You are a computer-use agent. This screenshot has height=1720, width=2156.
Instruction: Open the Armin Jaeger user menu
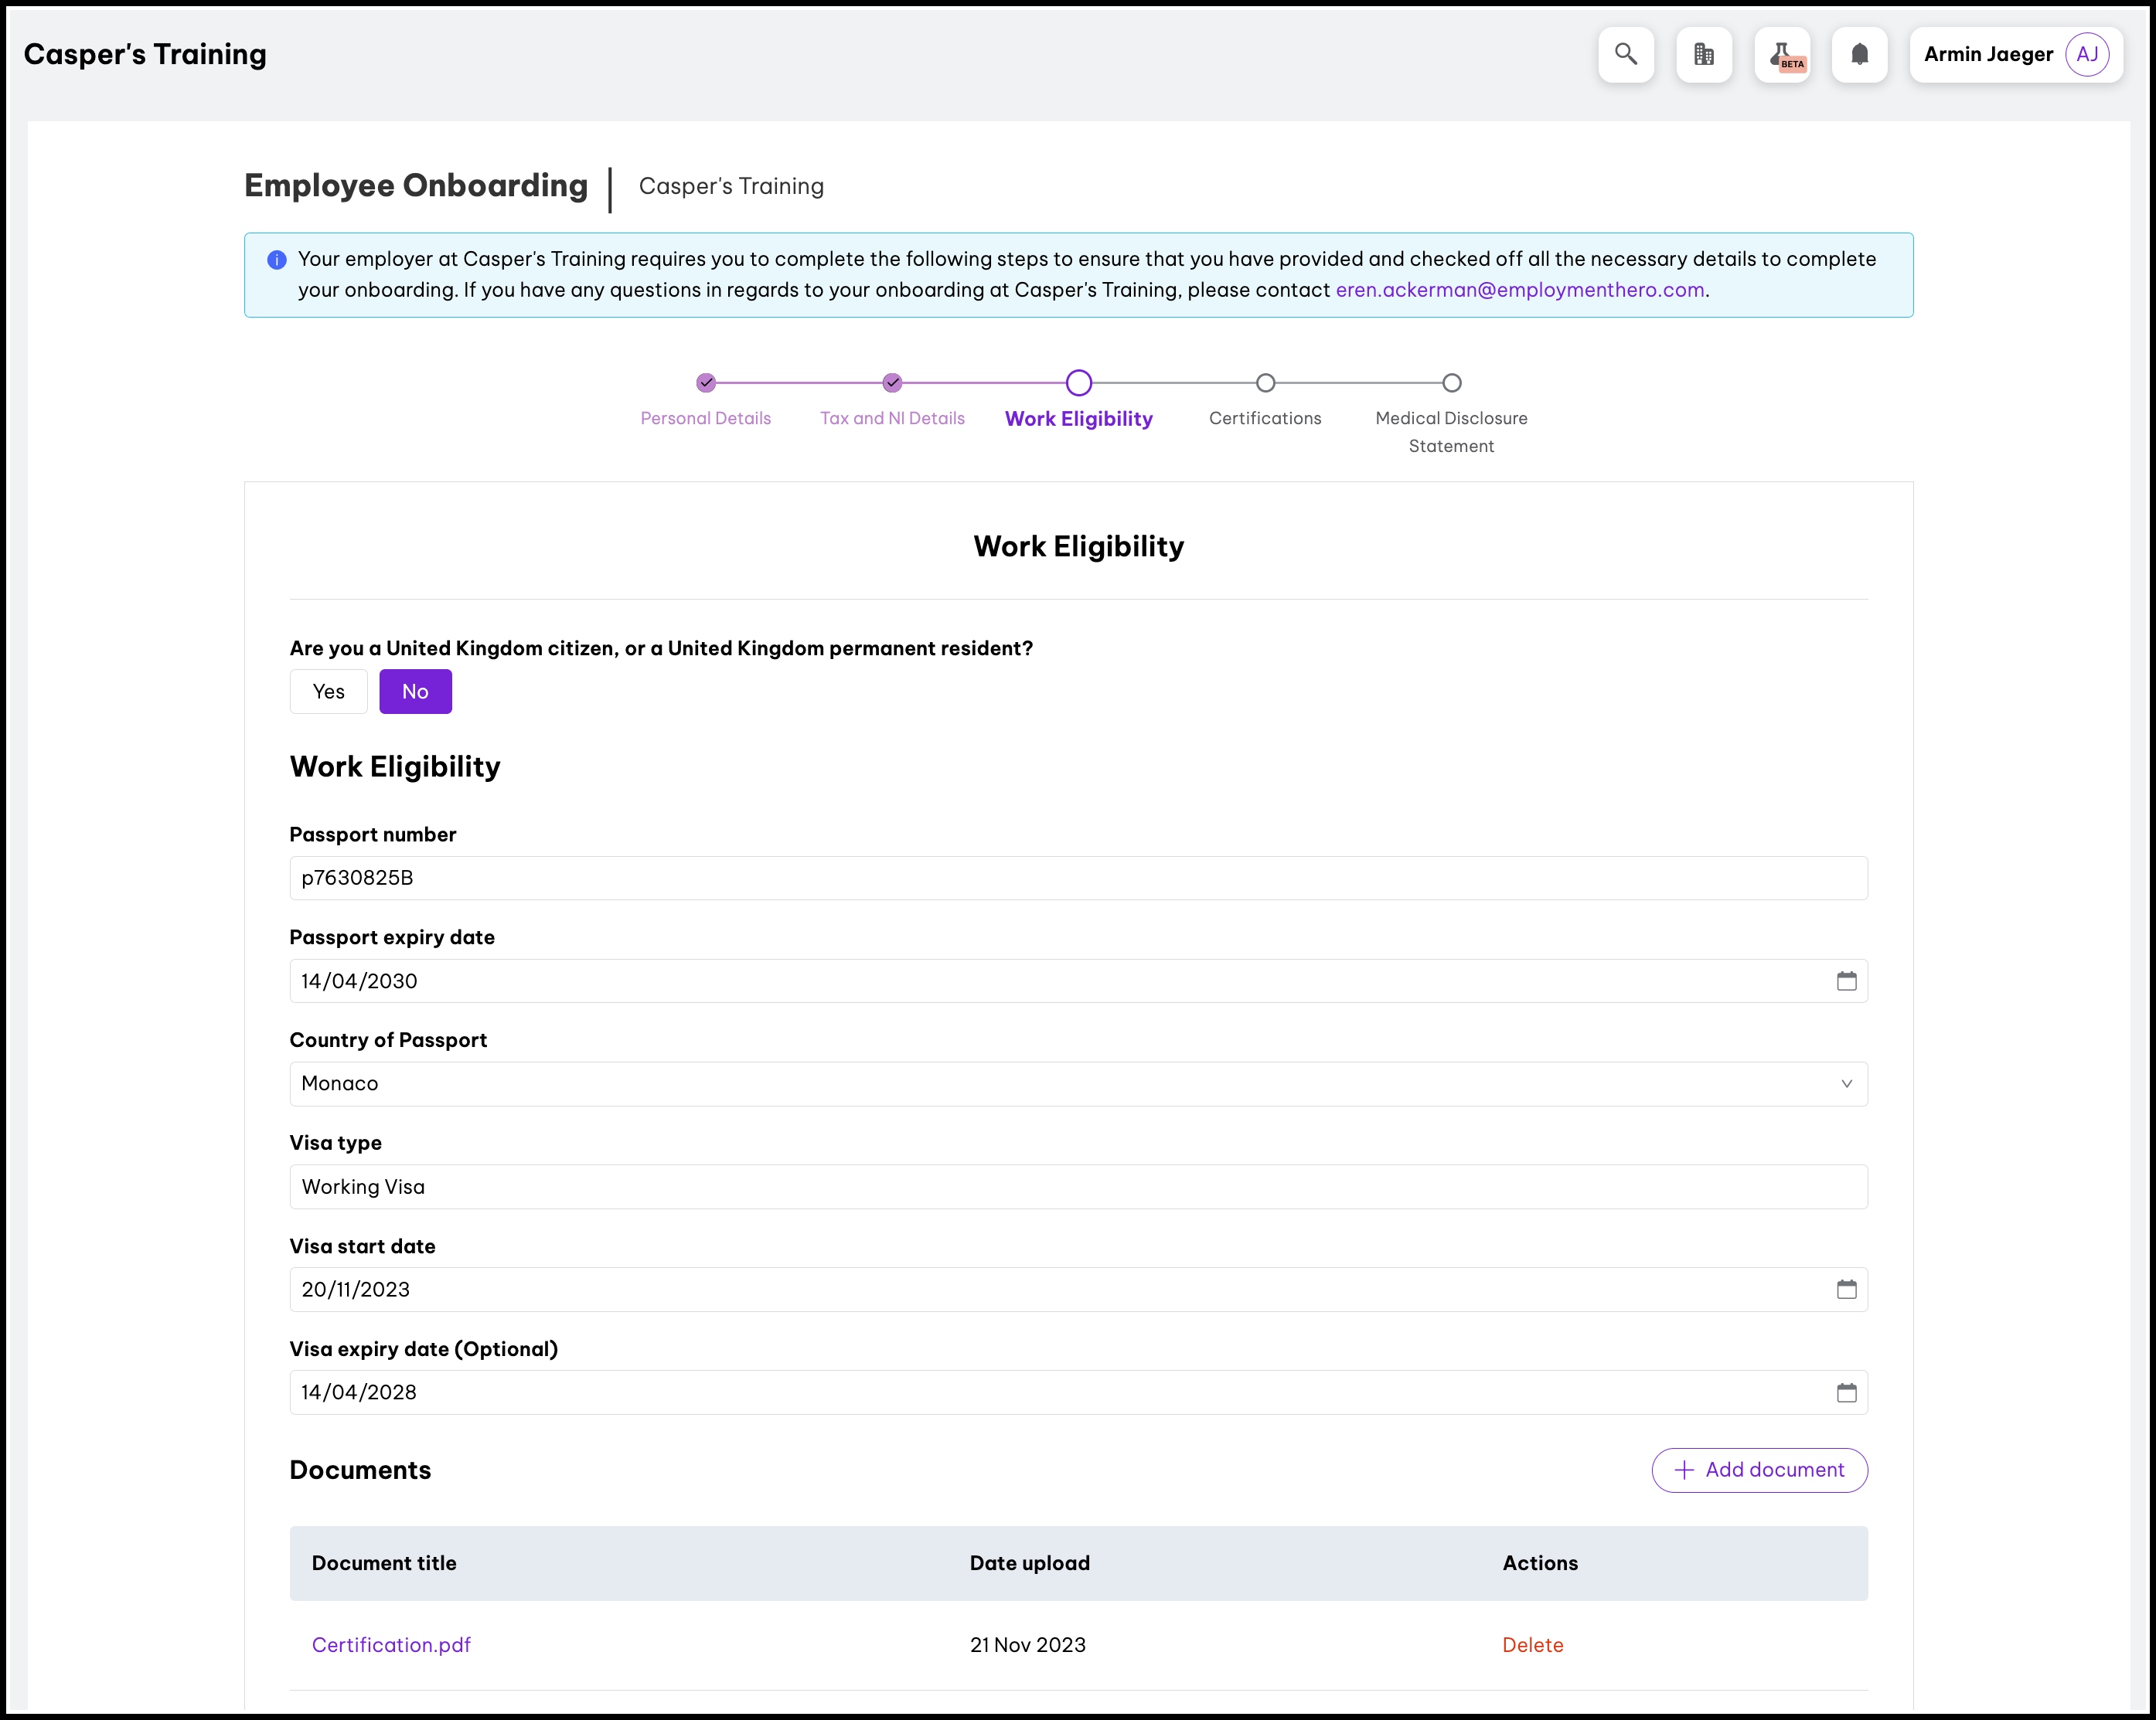pyautogui.click(x=1987, y=54)
